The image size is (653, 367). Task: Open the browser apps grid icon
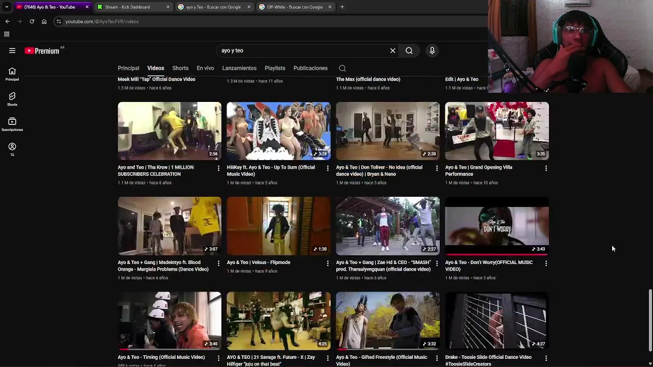point(7,34)
